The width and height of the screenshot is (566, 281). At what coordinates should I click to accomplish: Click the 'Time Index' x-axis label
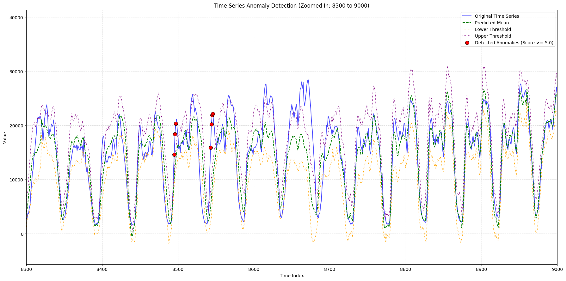292,276
